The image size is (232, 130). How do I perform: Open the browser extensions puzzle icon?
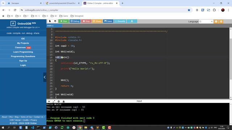(x=214, y=10)
